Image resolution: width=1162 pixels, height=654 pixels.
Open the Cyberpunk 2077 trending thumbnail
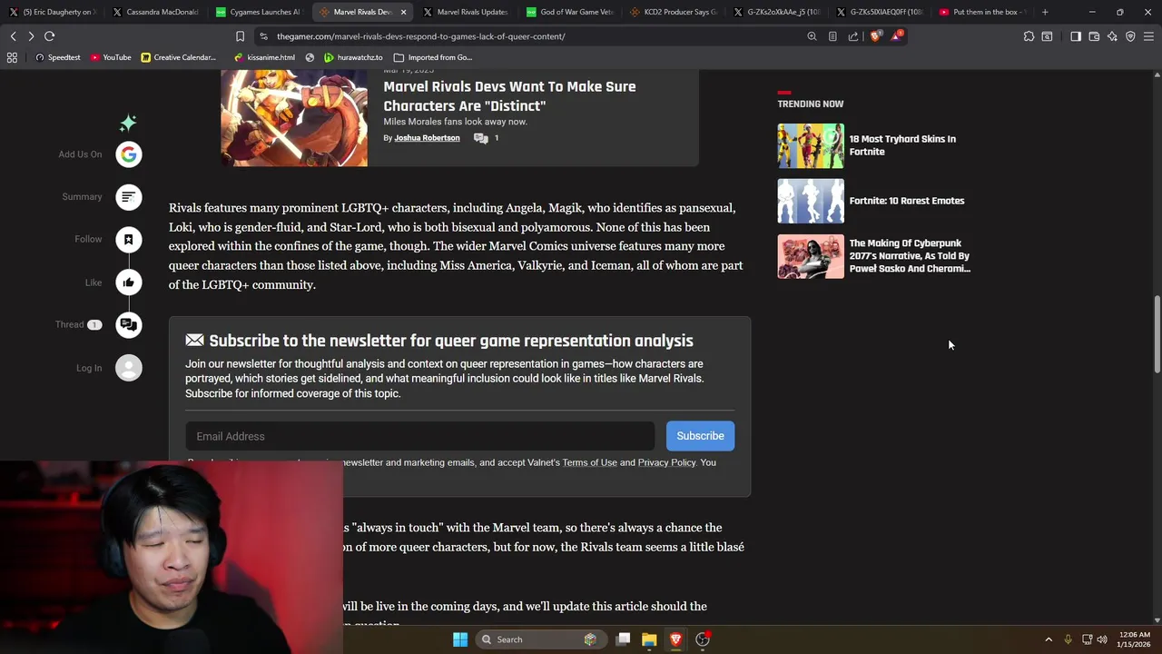(811, 256)
